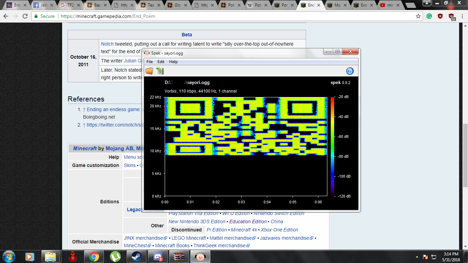
Task: Open WinRAR from the taskbar
Action: [x=179, y=256]
